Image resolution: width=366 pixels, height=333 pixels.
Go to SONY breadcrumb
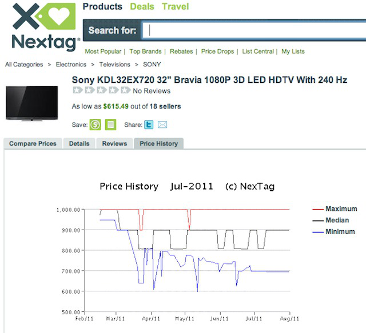[x=152, y=65]
